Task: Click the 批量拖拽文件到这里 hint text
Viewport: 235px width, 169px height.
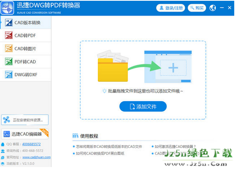Action: pos(145,91)
